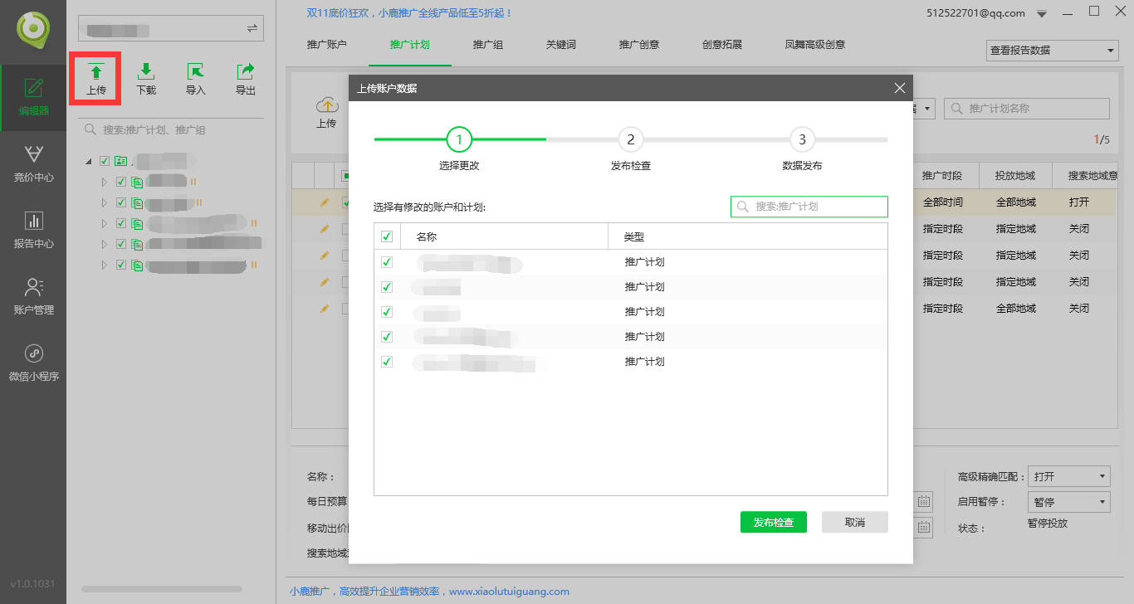Switch to the 推广组 tab
This screenshot has width=1134, height=604.
tap(488, 45)
